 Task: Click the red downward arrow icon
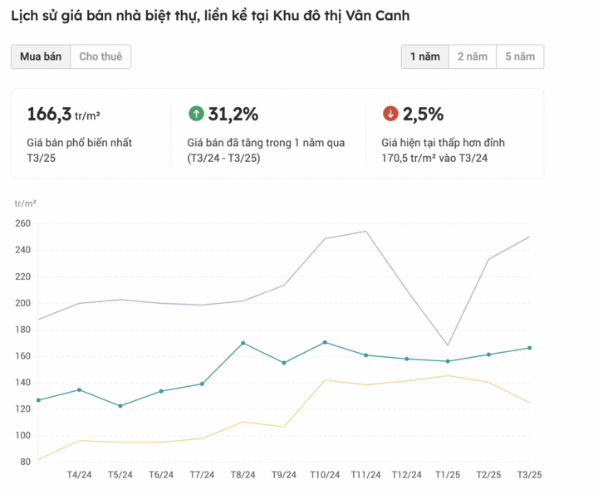pyautogui.click(x=390, y=114)
